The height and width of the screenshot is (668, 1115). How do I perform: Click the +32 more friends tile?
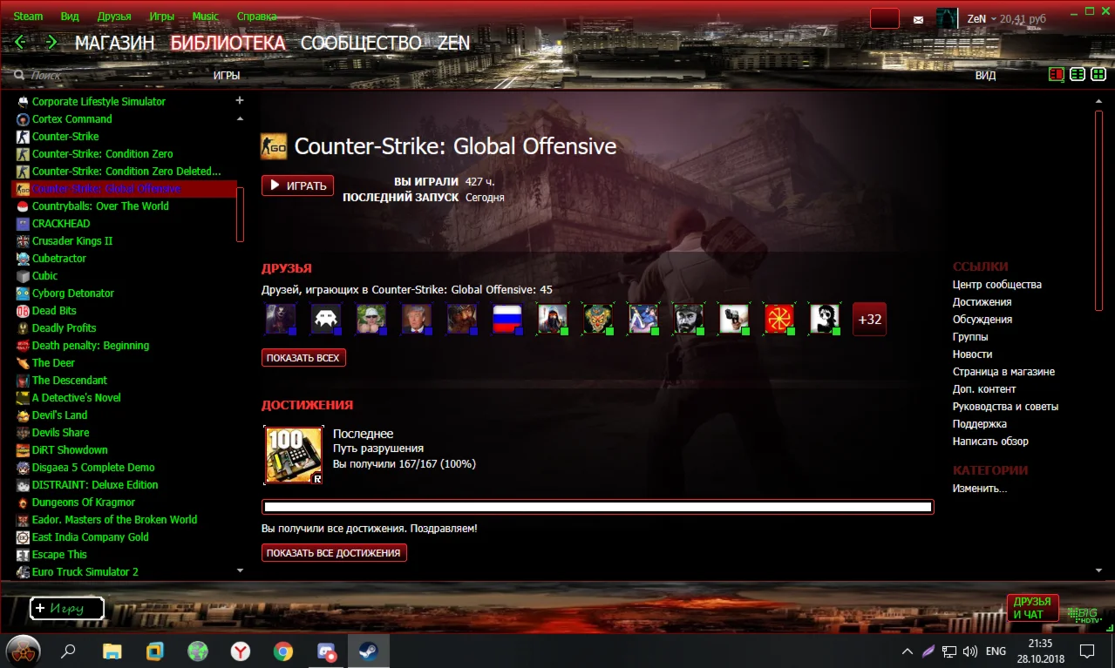point(869,319)
